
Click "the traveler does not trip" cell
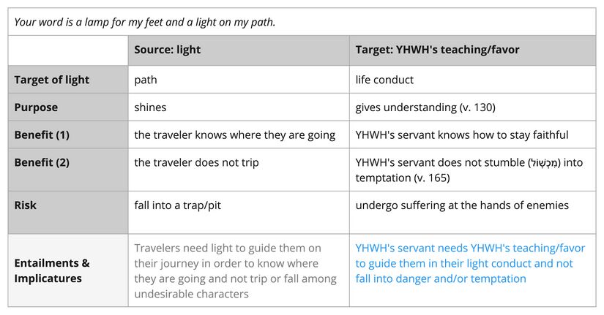pyautogui.click(x=196, y=163)
